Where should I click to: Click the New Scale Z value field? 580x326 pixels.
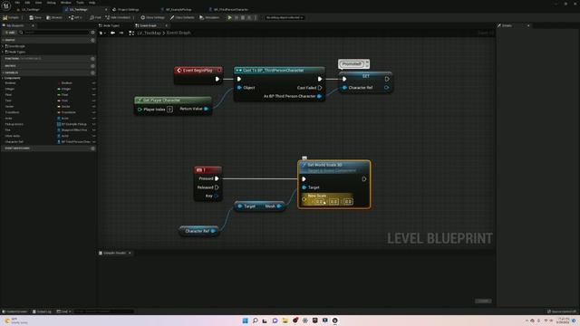[x=348, y=201]
